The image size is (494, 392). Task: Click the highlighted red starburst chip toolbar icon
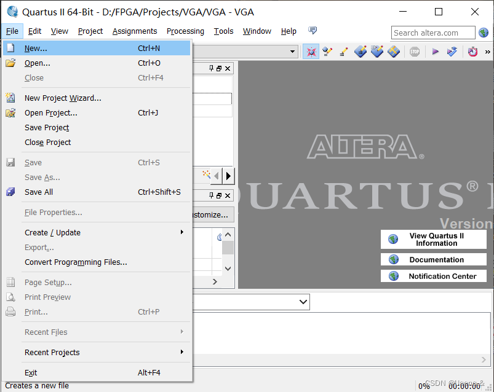(311, 52)
